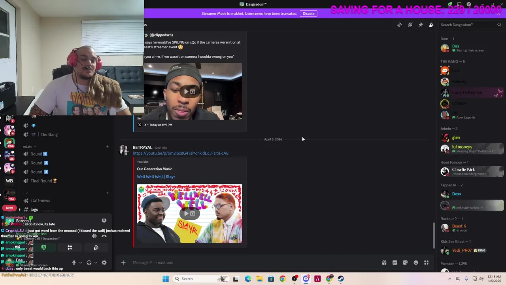
Task: Open the YouTube link posted by BETRAYAL
Action: click(x=180, y=153)
